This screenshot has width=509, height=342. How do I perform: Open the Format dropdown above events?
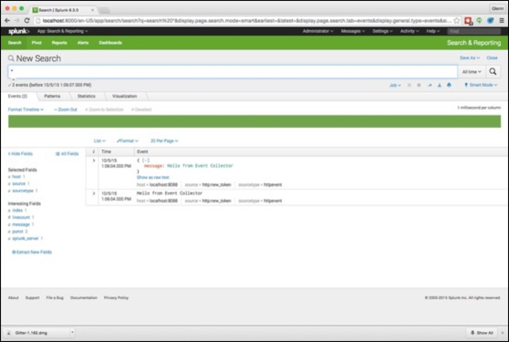(x=127, y=141)
